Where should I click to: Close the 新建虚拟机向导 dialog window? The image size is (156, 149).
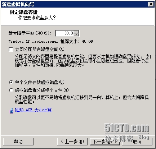click(x=151, y=4)
